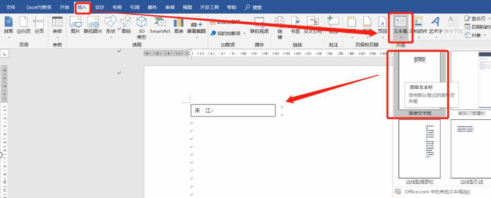Click the 搜索 search box
The height and width of the screenshot is (198, 491).
[254, 7]
